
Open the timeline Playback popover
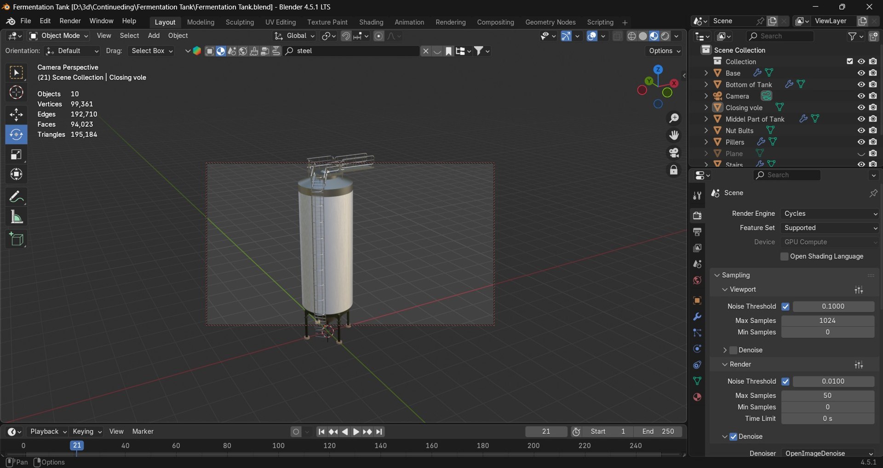[x=48, y=432]
